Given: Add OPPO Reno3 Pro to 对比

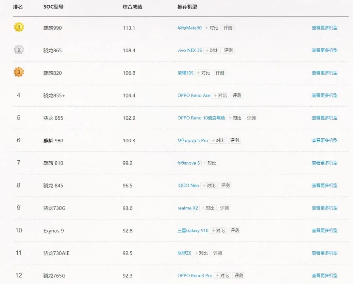Looking at the screenshot, I should (x=222, y=276).
